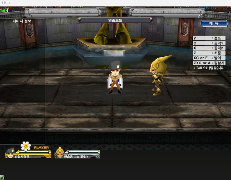
Task: Click the blue 메뉴 menu button
Action: 214,24
